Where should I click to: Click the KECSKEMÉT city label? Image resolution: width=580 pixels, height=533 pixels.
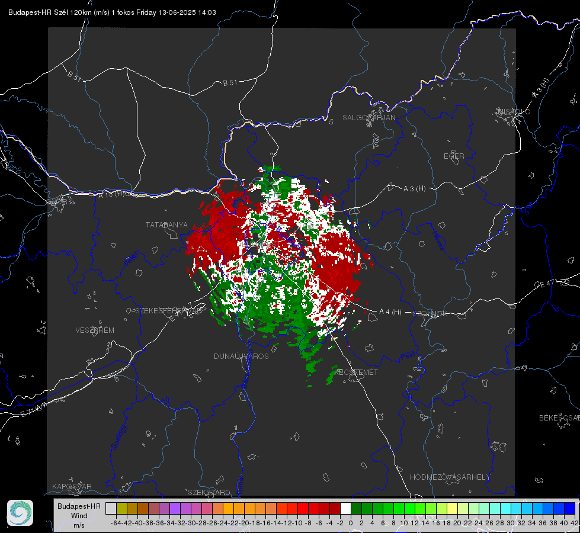tap(356, 373)
